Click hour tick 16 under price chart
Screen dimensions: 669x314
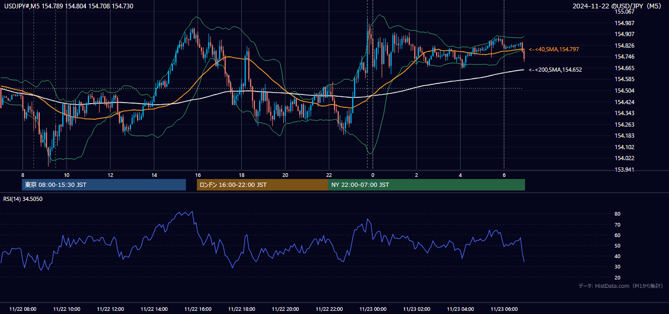[198, 175]
